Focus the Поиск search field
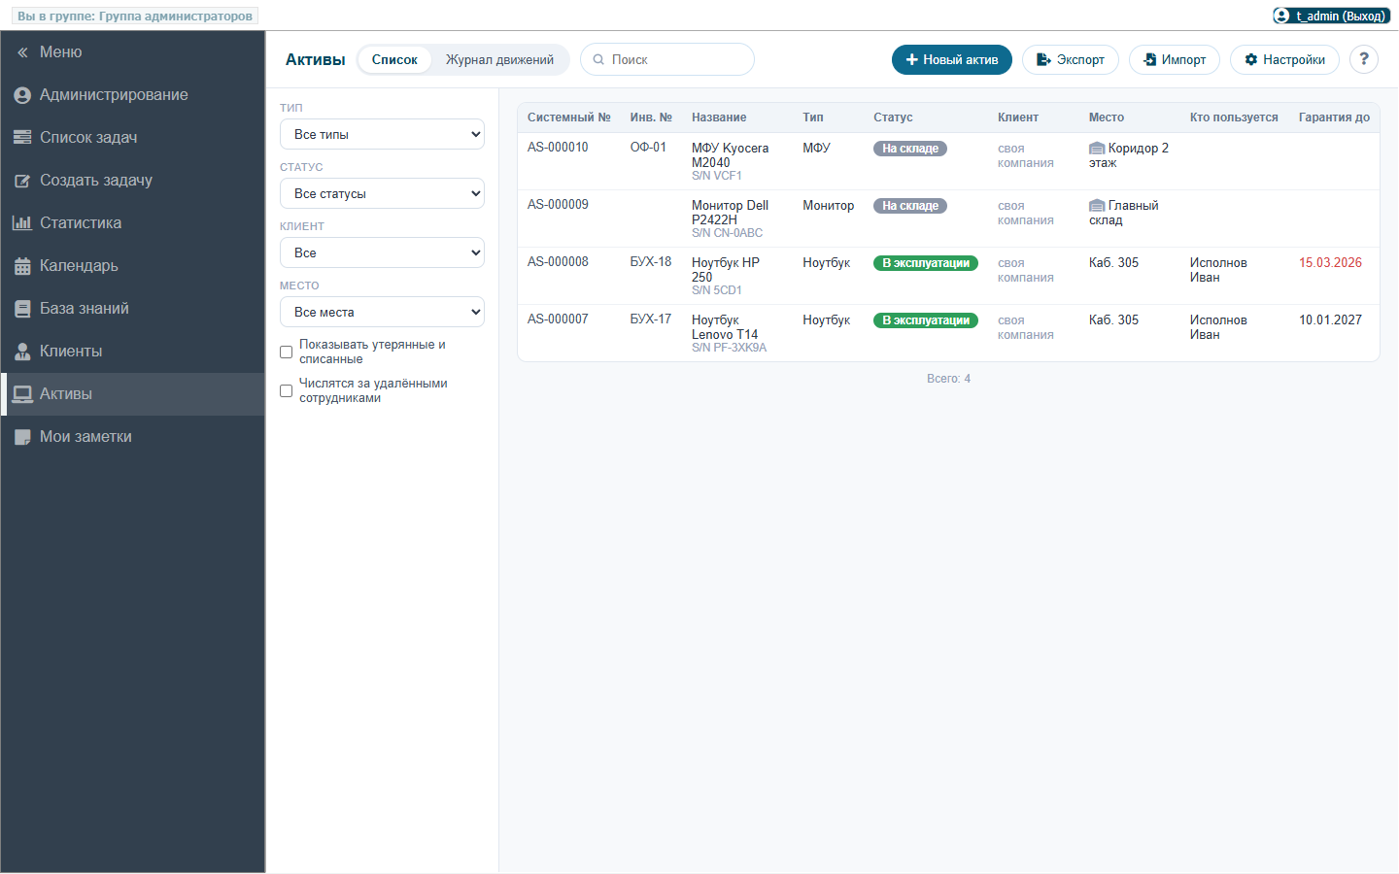The height and width of the screenshot is (874, 1399). coord(667,59)
